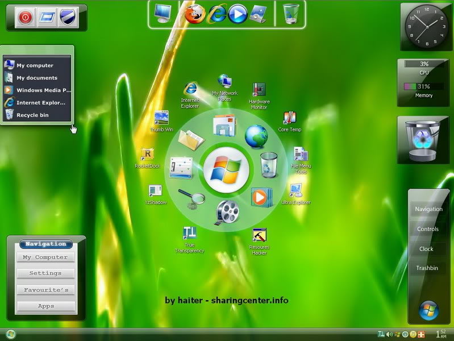Click the taskbar clock showing 1:52 AM

[x=441, y=334]
